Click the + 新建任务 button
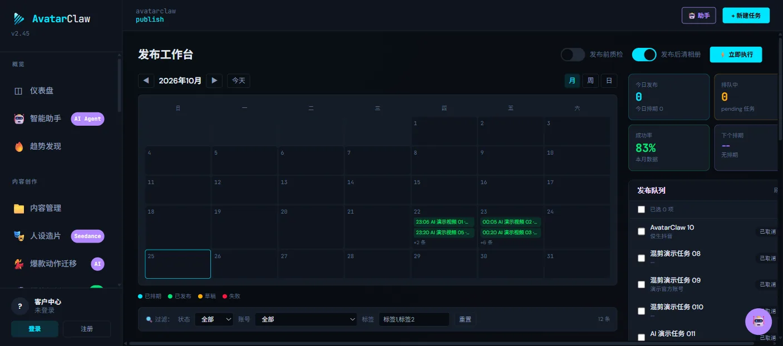Viewport: 783px width, 346px height. click(x=746, y=16)
